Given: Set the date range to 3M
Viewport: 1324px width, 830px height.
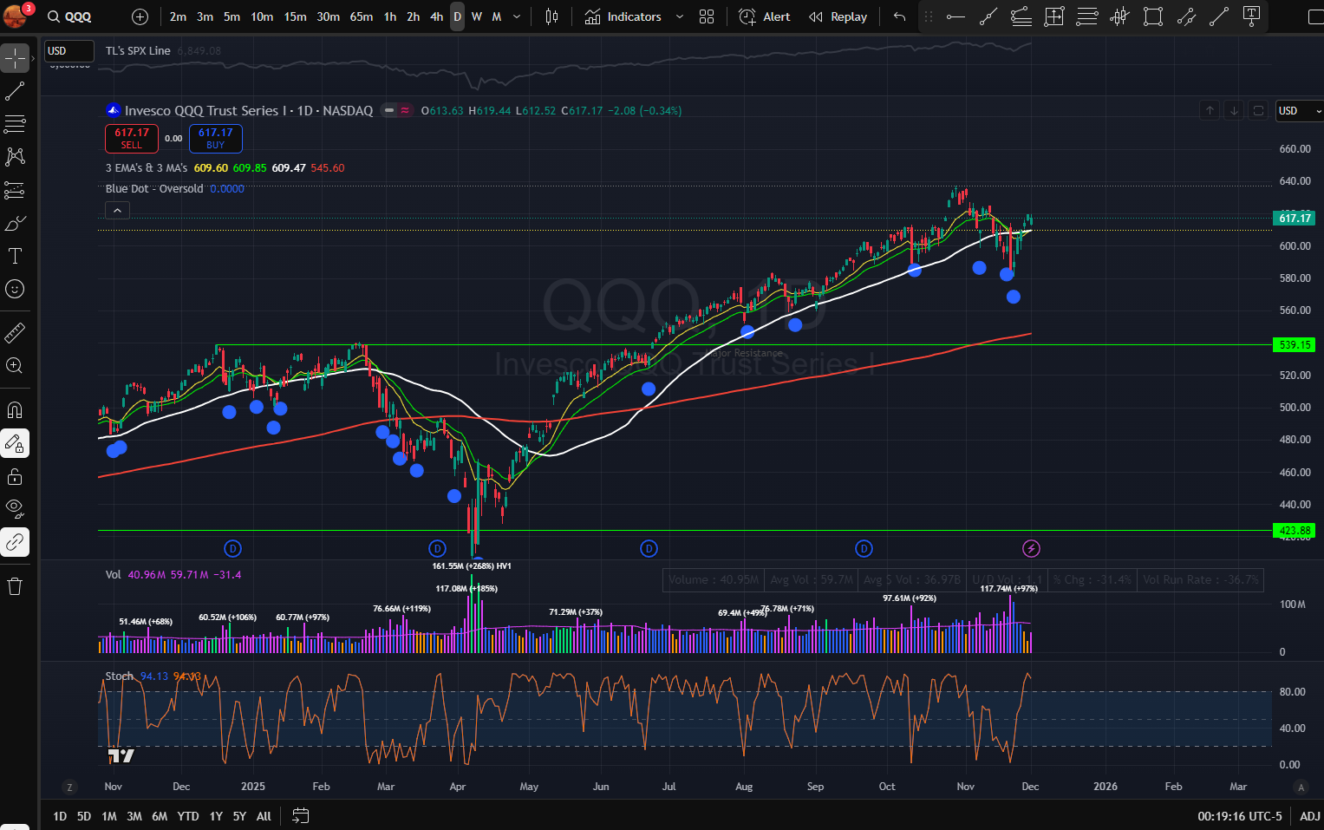Looking at the screenshot, I should (134, 816).
